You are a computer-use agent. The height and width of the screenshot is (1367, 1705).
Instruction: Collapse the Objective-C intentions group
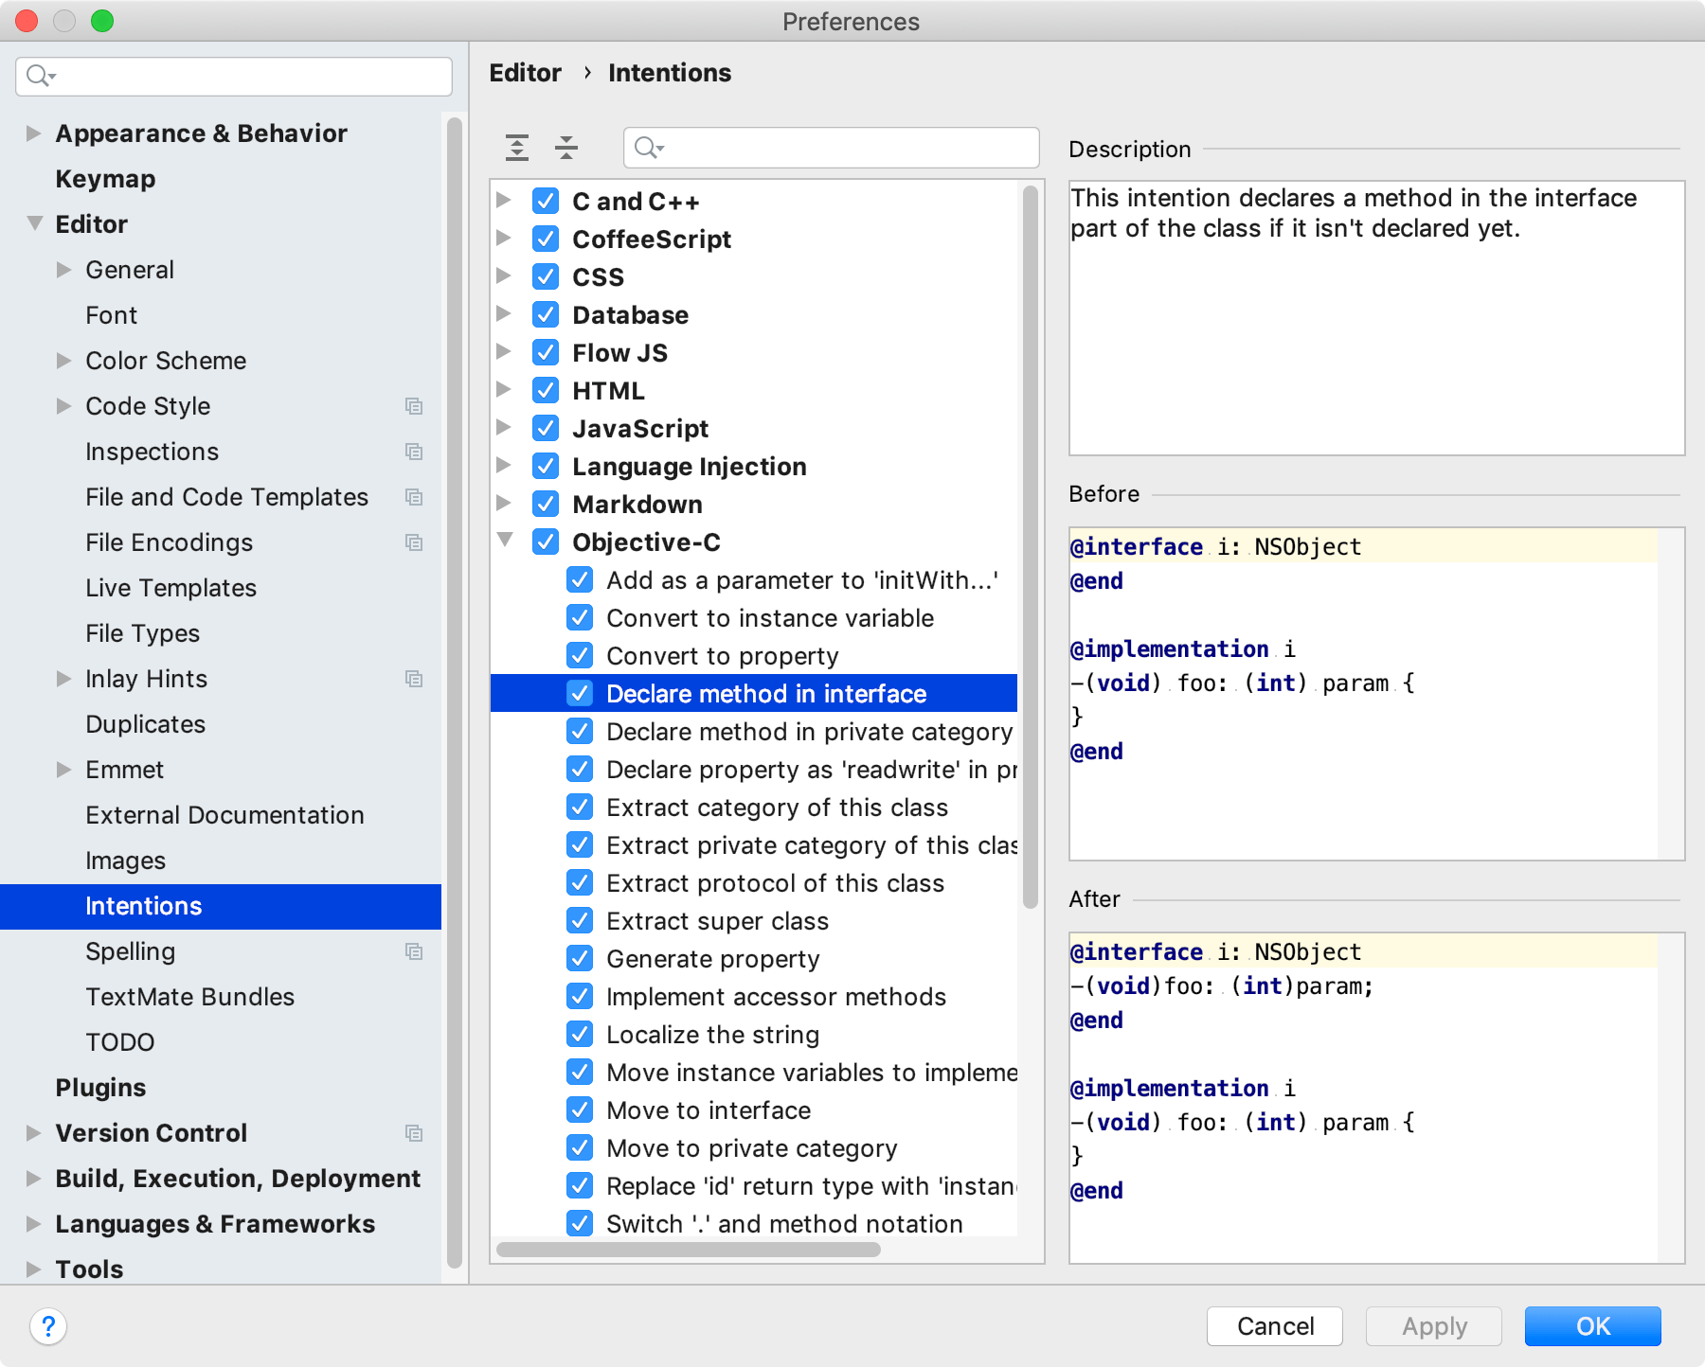click(505, 540)
